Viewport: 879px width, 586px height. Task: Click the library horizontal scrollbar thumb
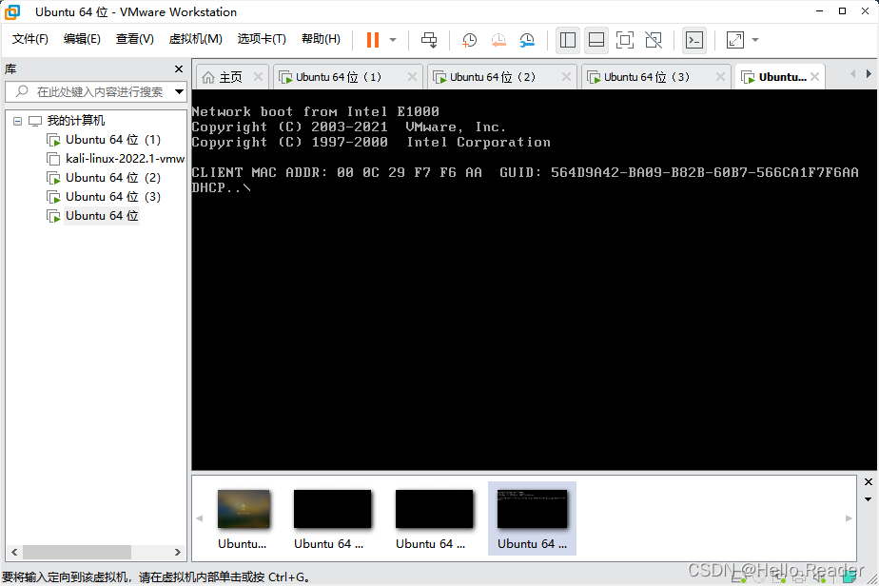coord(77,553)
